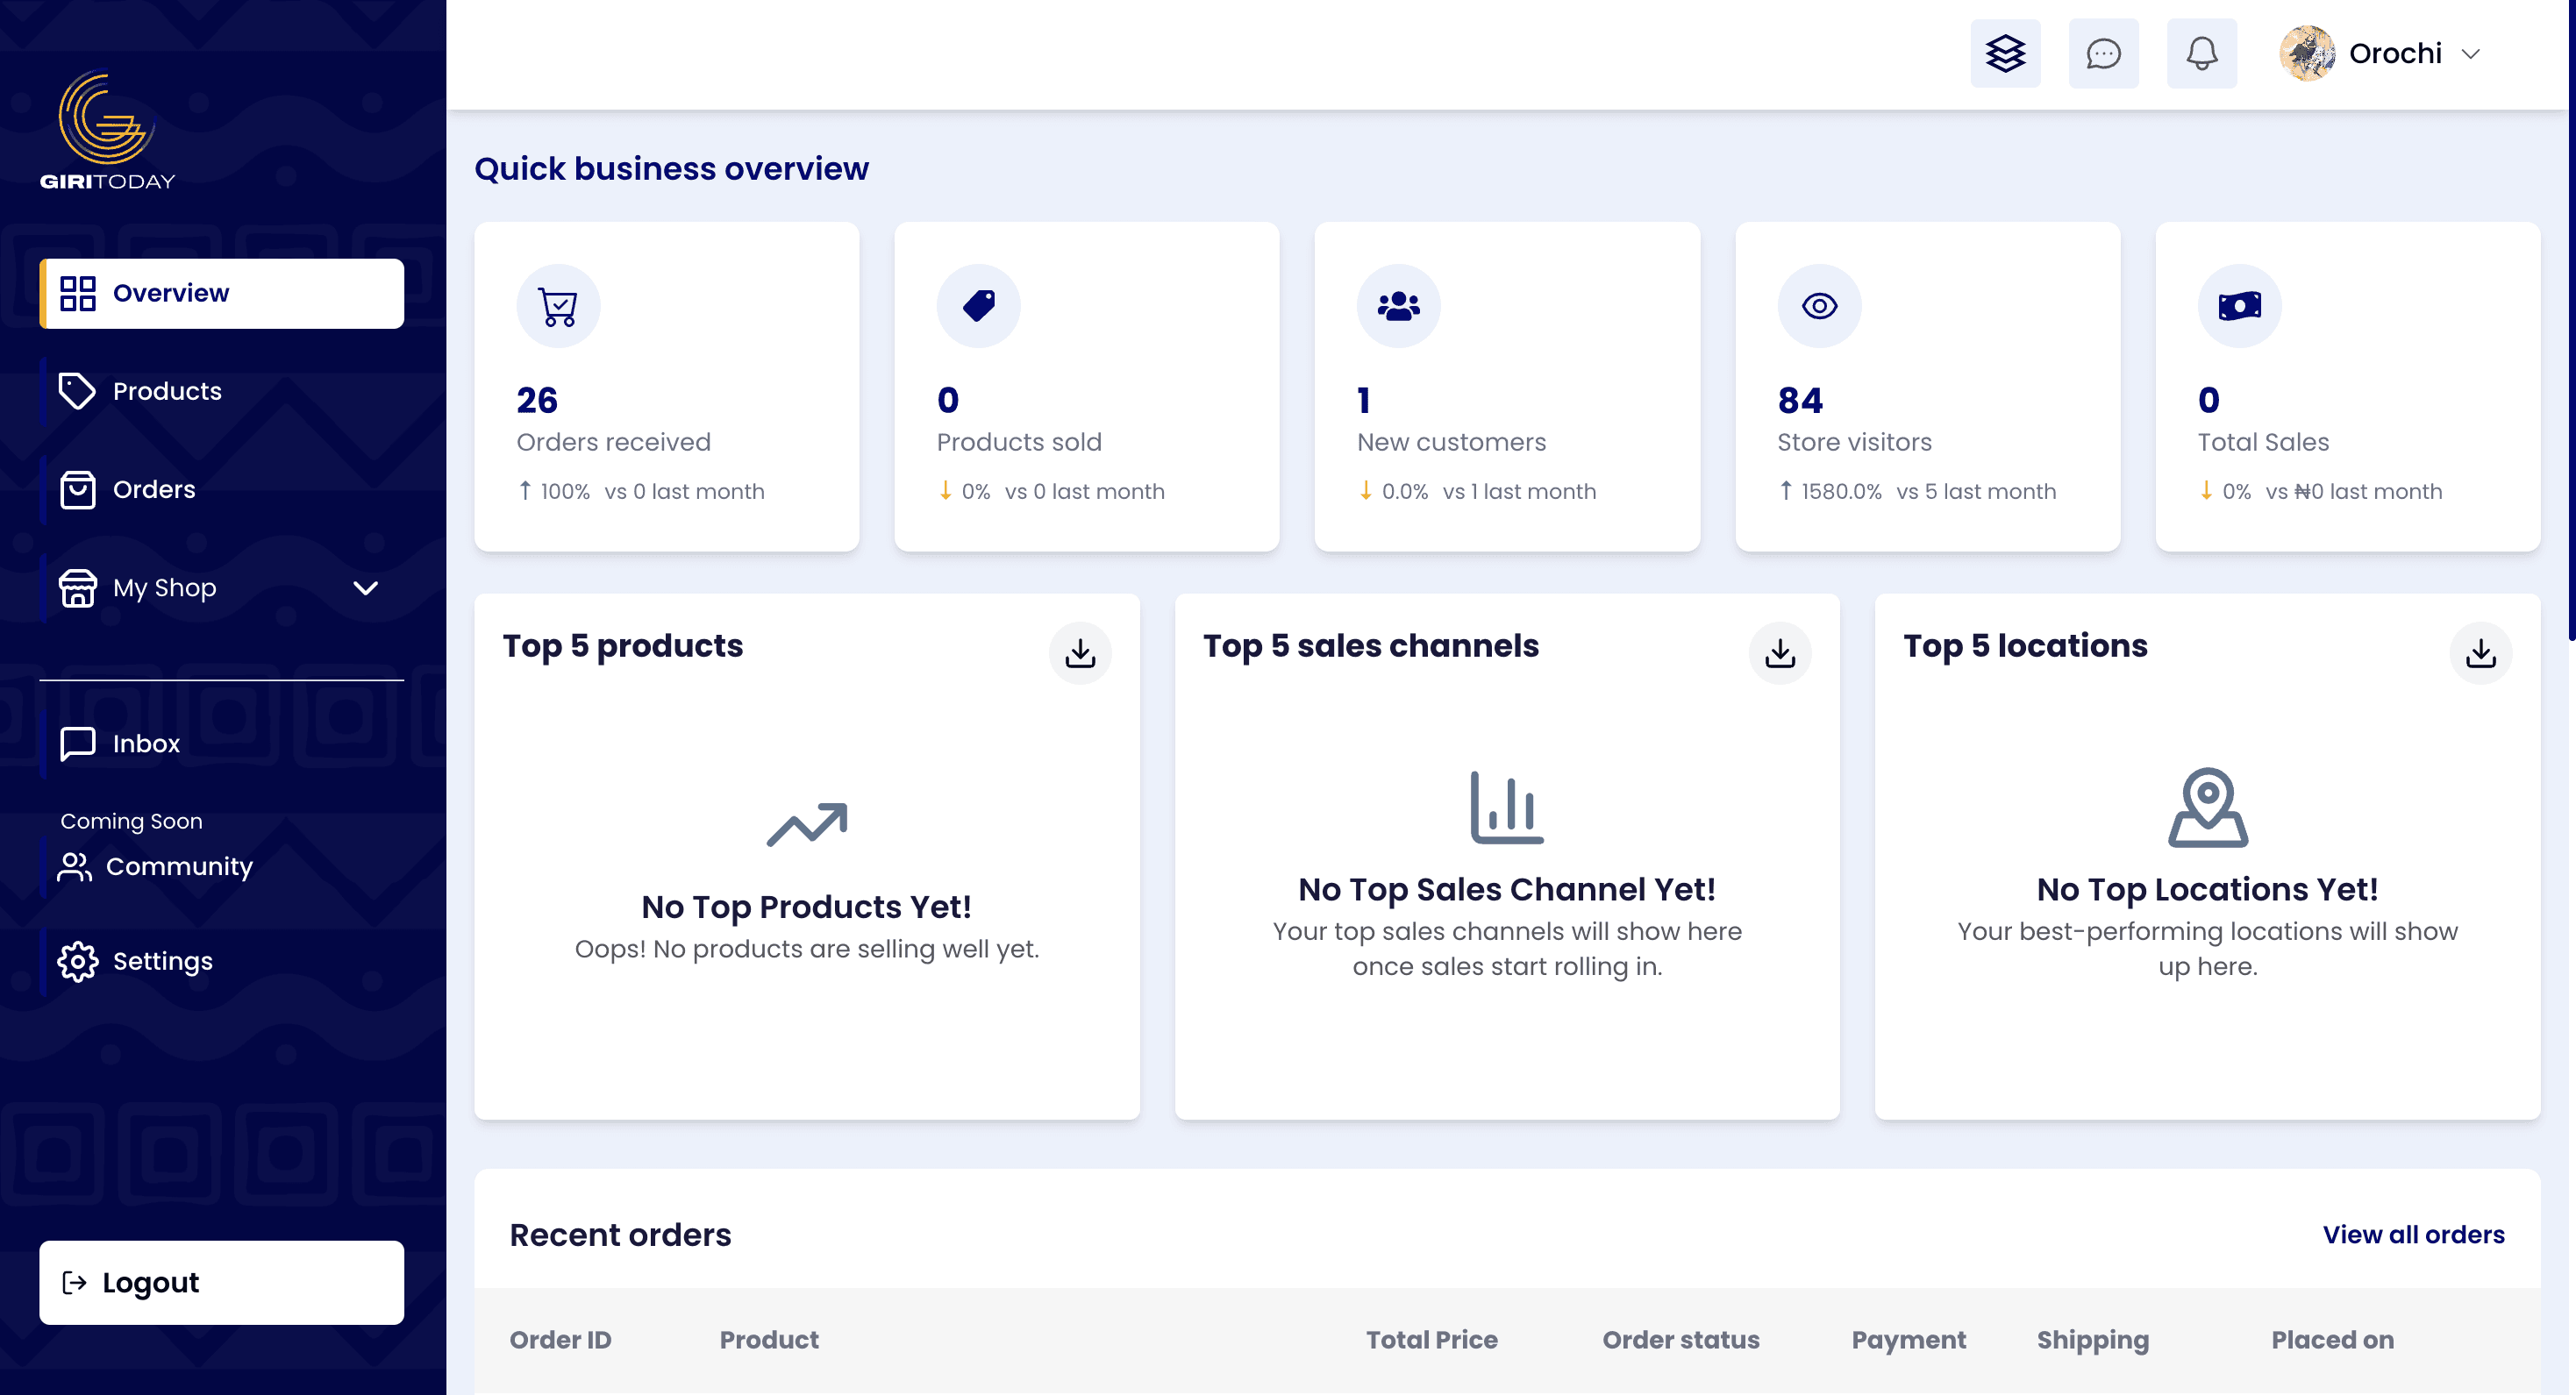
Task: Click the Recent orders heading
Action: [620, 1234]
